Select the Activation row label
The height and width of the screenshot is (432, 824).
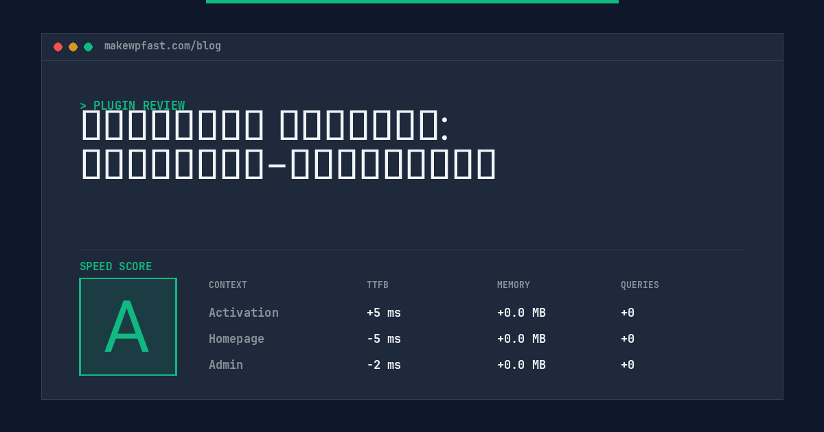coord(244,313)
